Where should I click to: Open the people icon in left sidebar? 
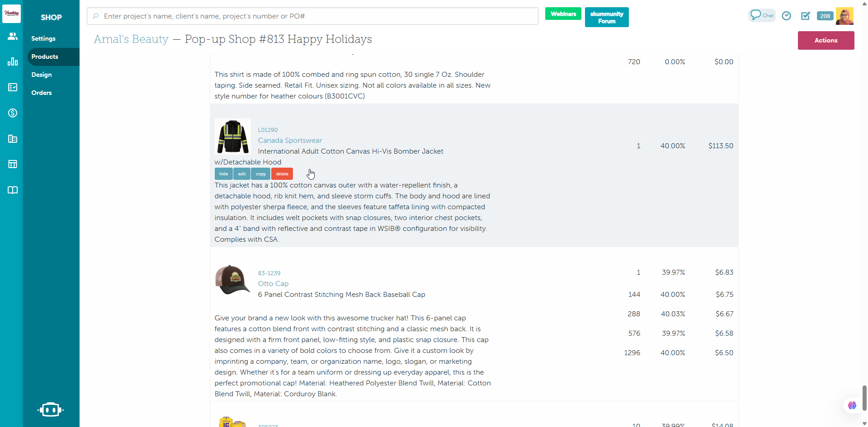coord(12,36)
